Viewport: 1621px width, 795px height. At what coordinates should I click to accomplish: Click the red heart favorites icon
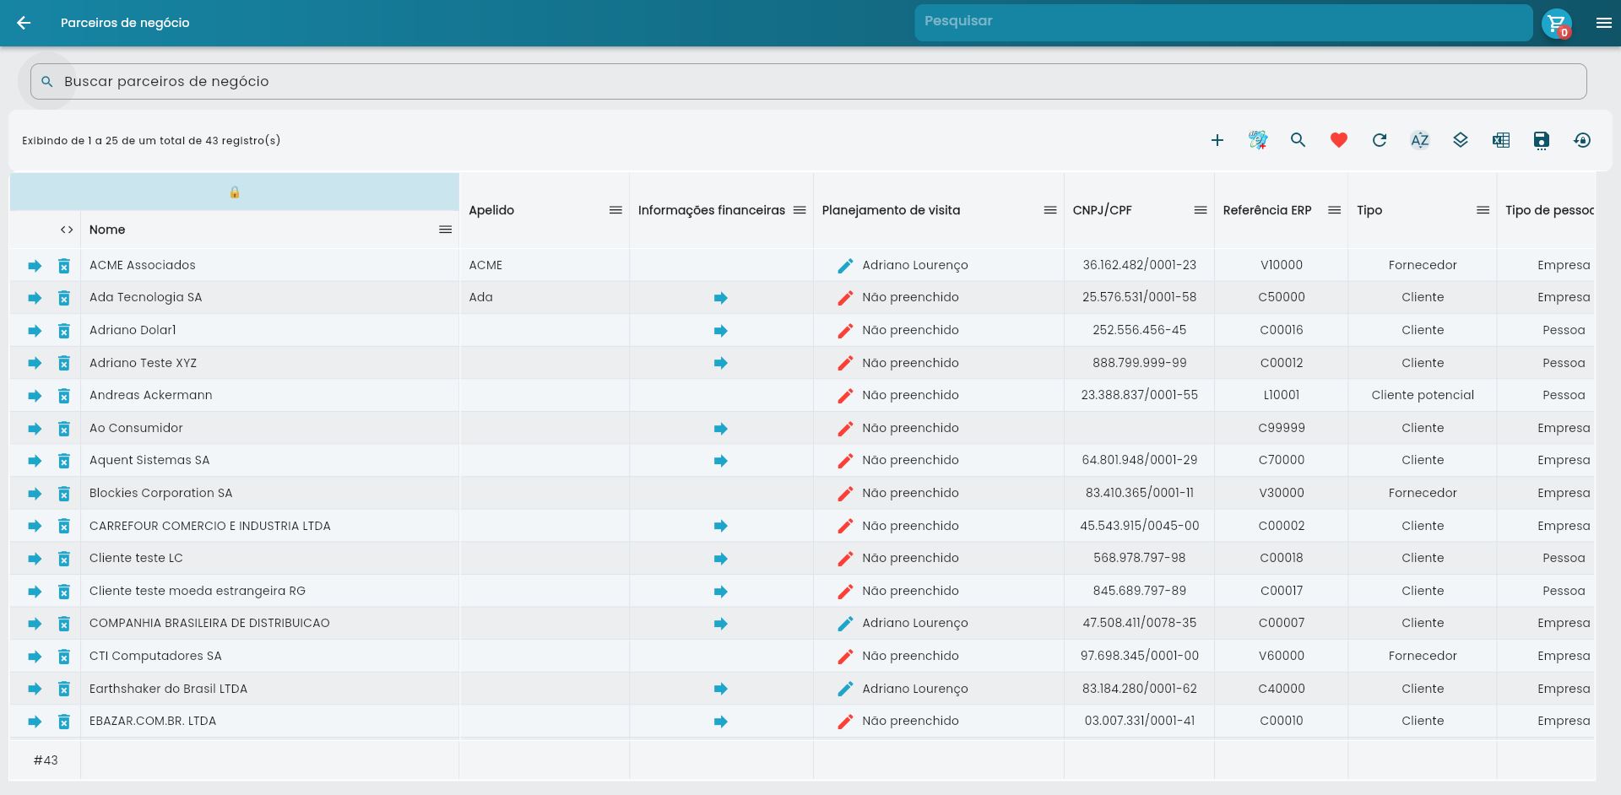point(1338,141)
